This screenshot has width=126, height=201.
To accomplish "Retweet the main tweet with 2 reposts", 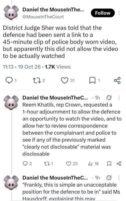I will 39,80.
